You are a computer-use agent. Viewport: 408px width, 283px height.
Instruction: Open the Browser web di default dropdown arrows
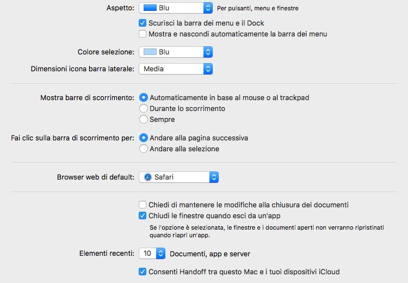(x=214, y=177)
